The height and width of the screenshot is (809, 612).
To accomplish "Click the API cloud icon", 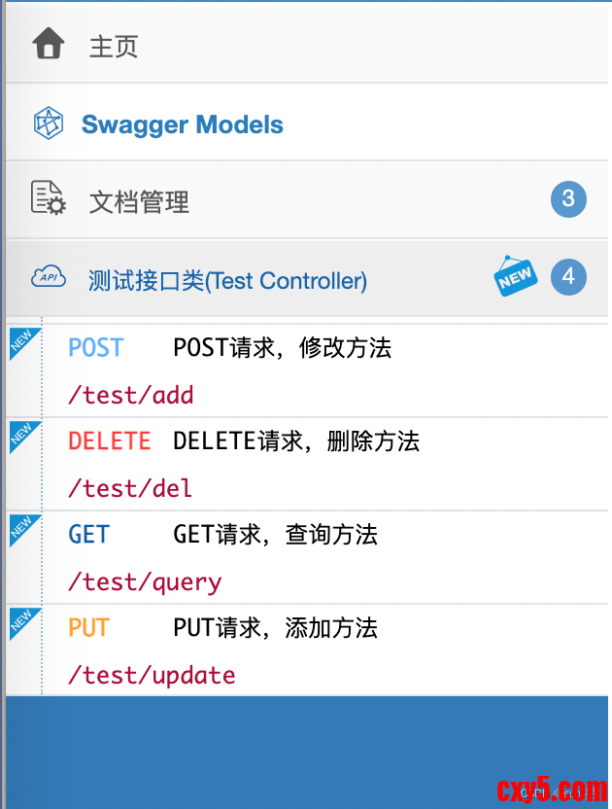I will tap(49, 276).
